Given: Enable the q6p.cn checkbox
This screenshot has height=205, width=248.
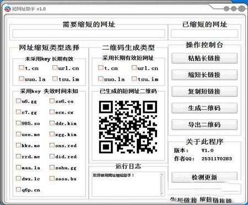Looking at the screenshot, I should (x=18, y=190).
